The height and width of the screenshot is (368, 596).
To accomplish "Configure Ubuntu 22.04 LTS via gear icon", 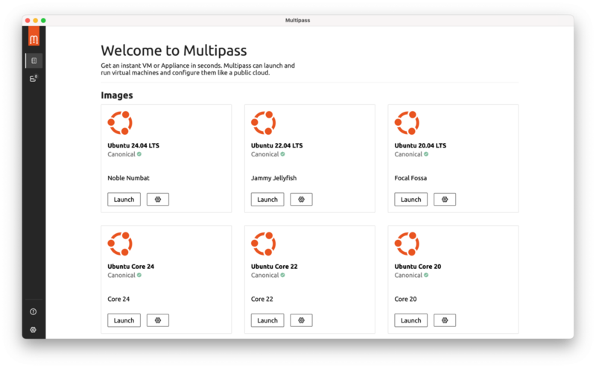I will [x=302, y=199].
